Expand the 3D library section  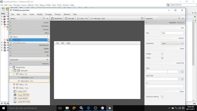pos(30,55)
